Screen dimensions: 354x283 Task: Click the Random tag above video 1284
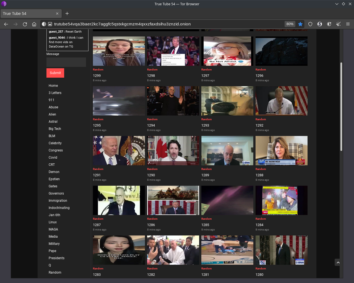coord(261,219)
